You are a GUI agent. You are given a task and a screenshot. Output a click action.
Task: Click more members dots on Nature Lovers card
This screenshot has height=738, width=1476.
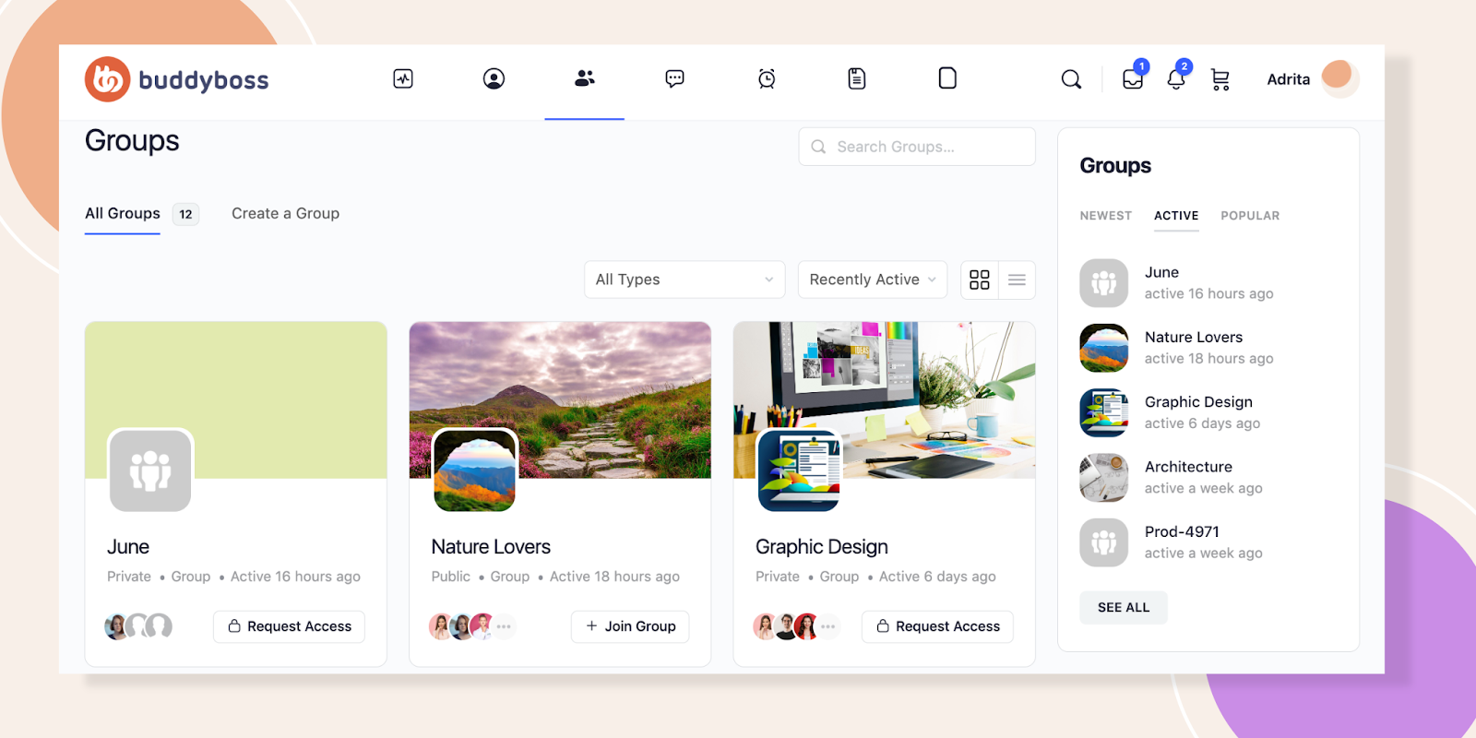pyautogui.click(x=504, y=626)
